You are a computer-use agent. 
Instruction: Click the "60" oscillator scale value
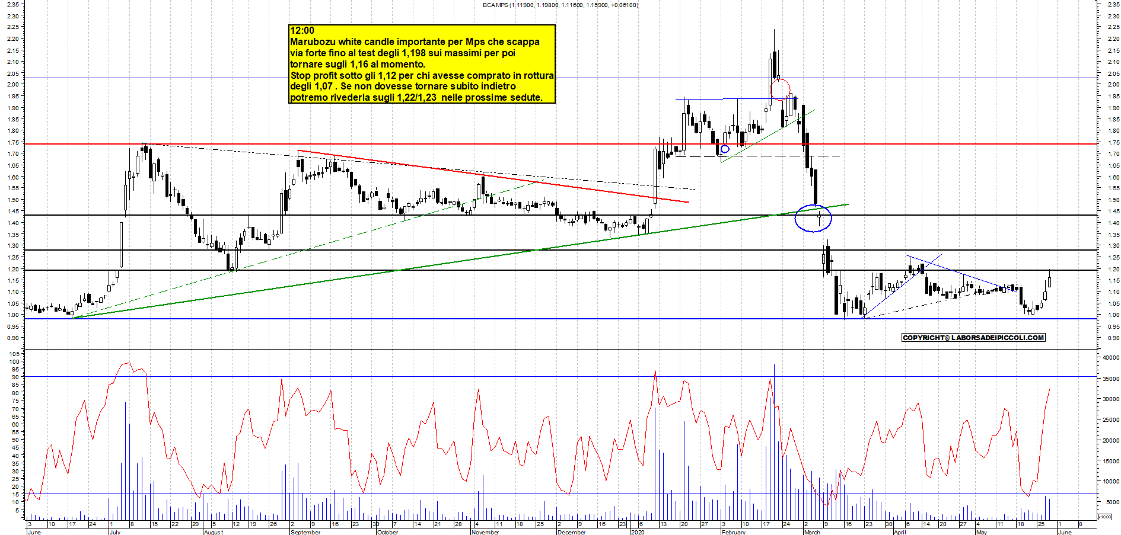16,424
